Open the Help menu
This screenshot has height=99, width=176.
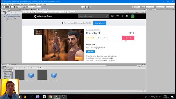[45, 4]
